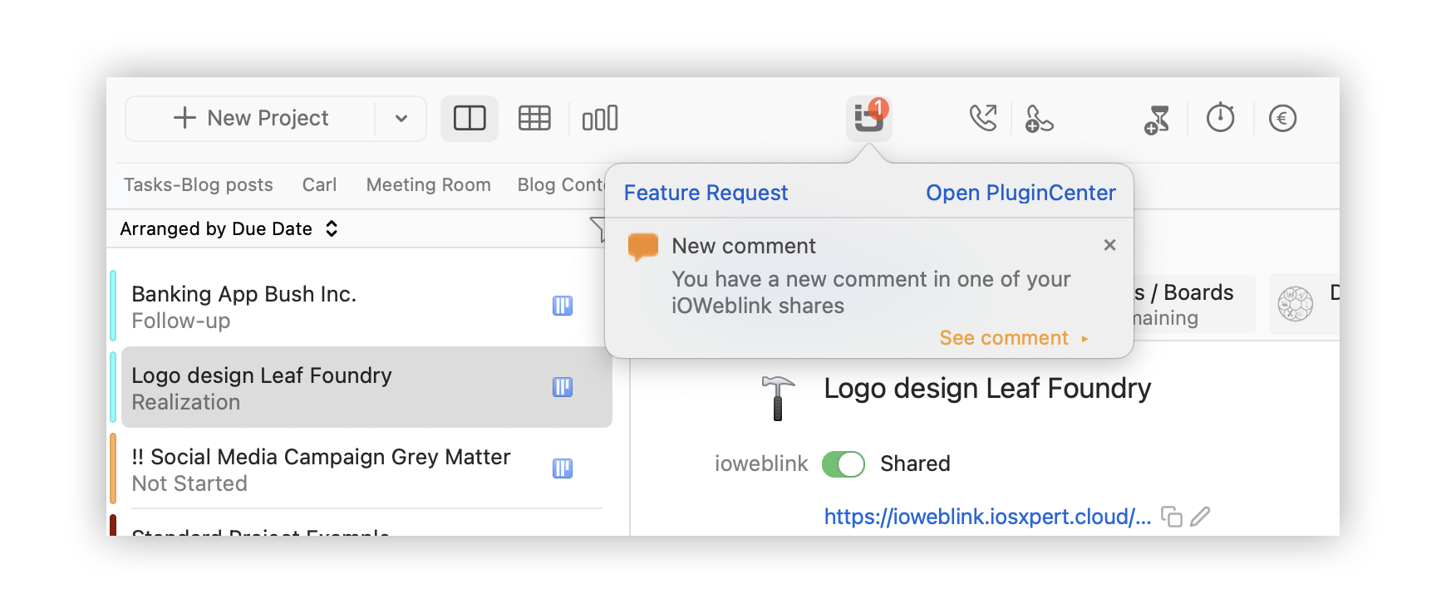Viewport: 1446px width, 613px height.
Task: Open the ioweblink.iosxpert.cloud share link
Action: (x=987, y=517)
